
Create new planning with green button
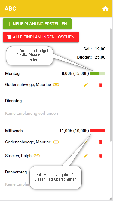coord(37,24)
